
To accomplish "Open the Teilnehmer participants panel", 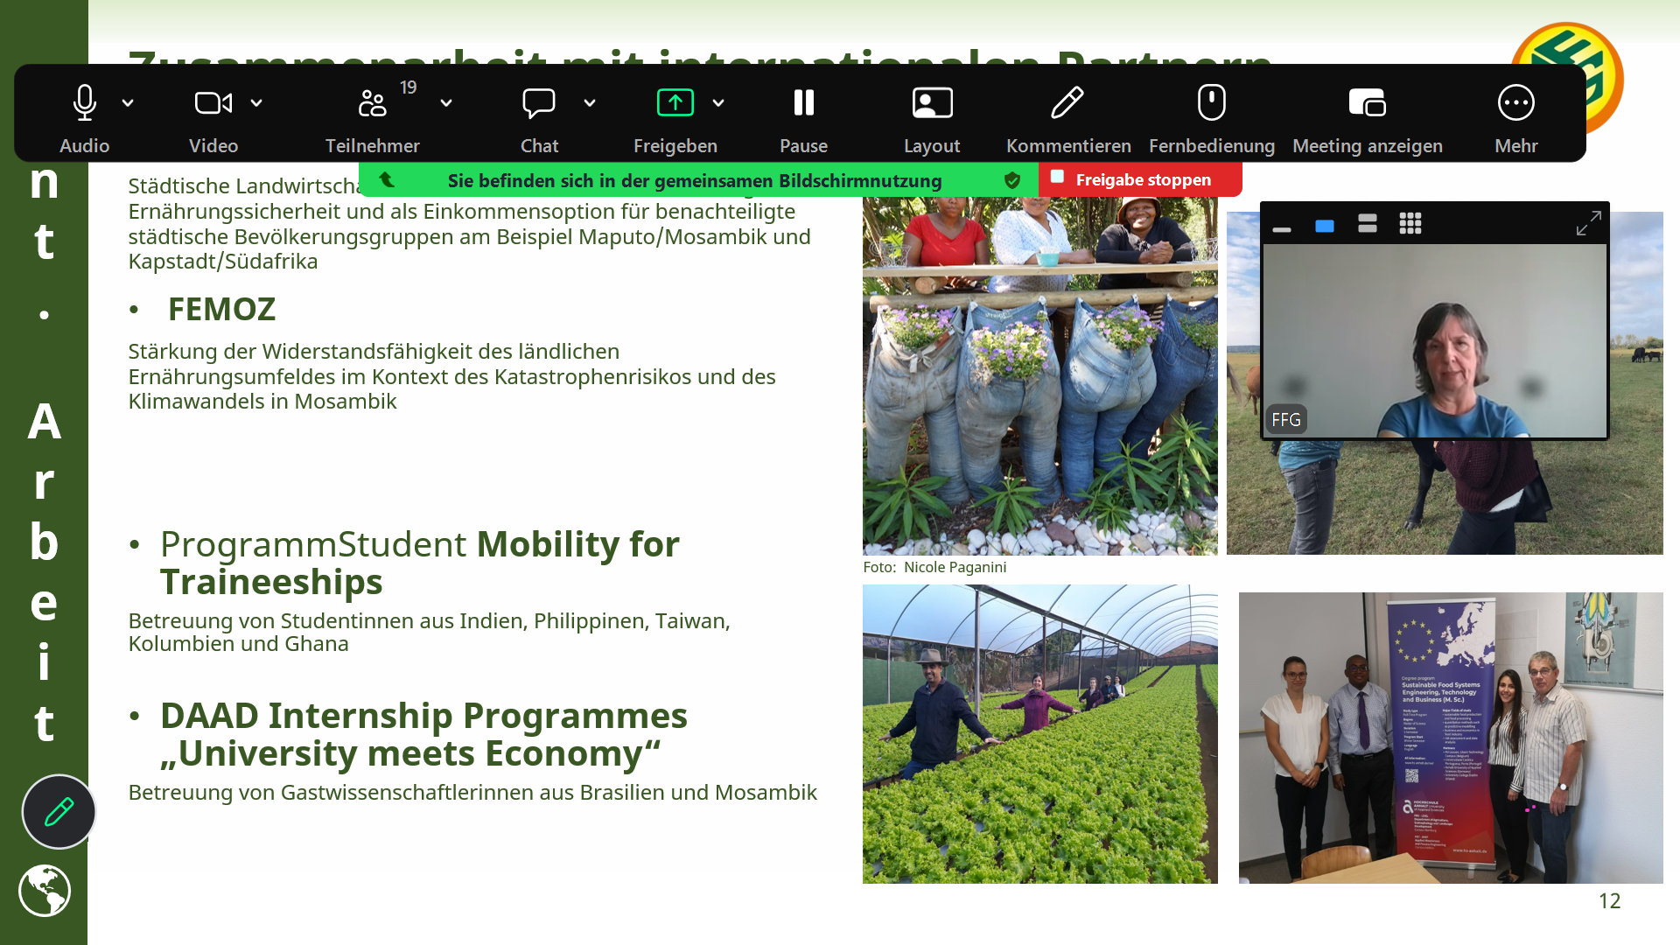I will click(372, 103).
